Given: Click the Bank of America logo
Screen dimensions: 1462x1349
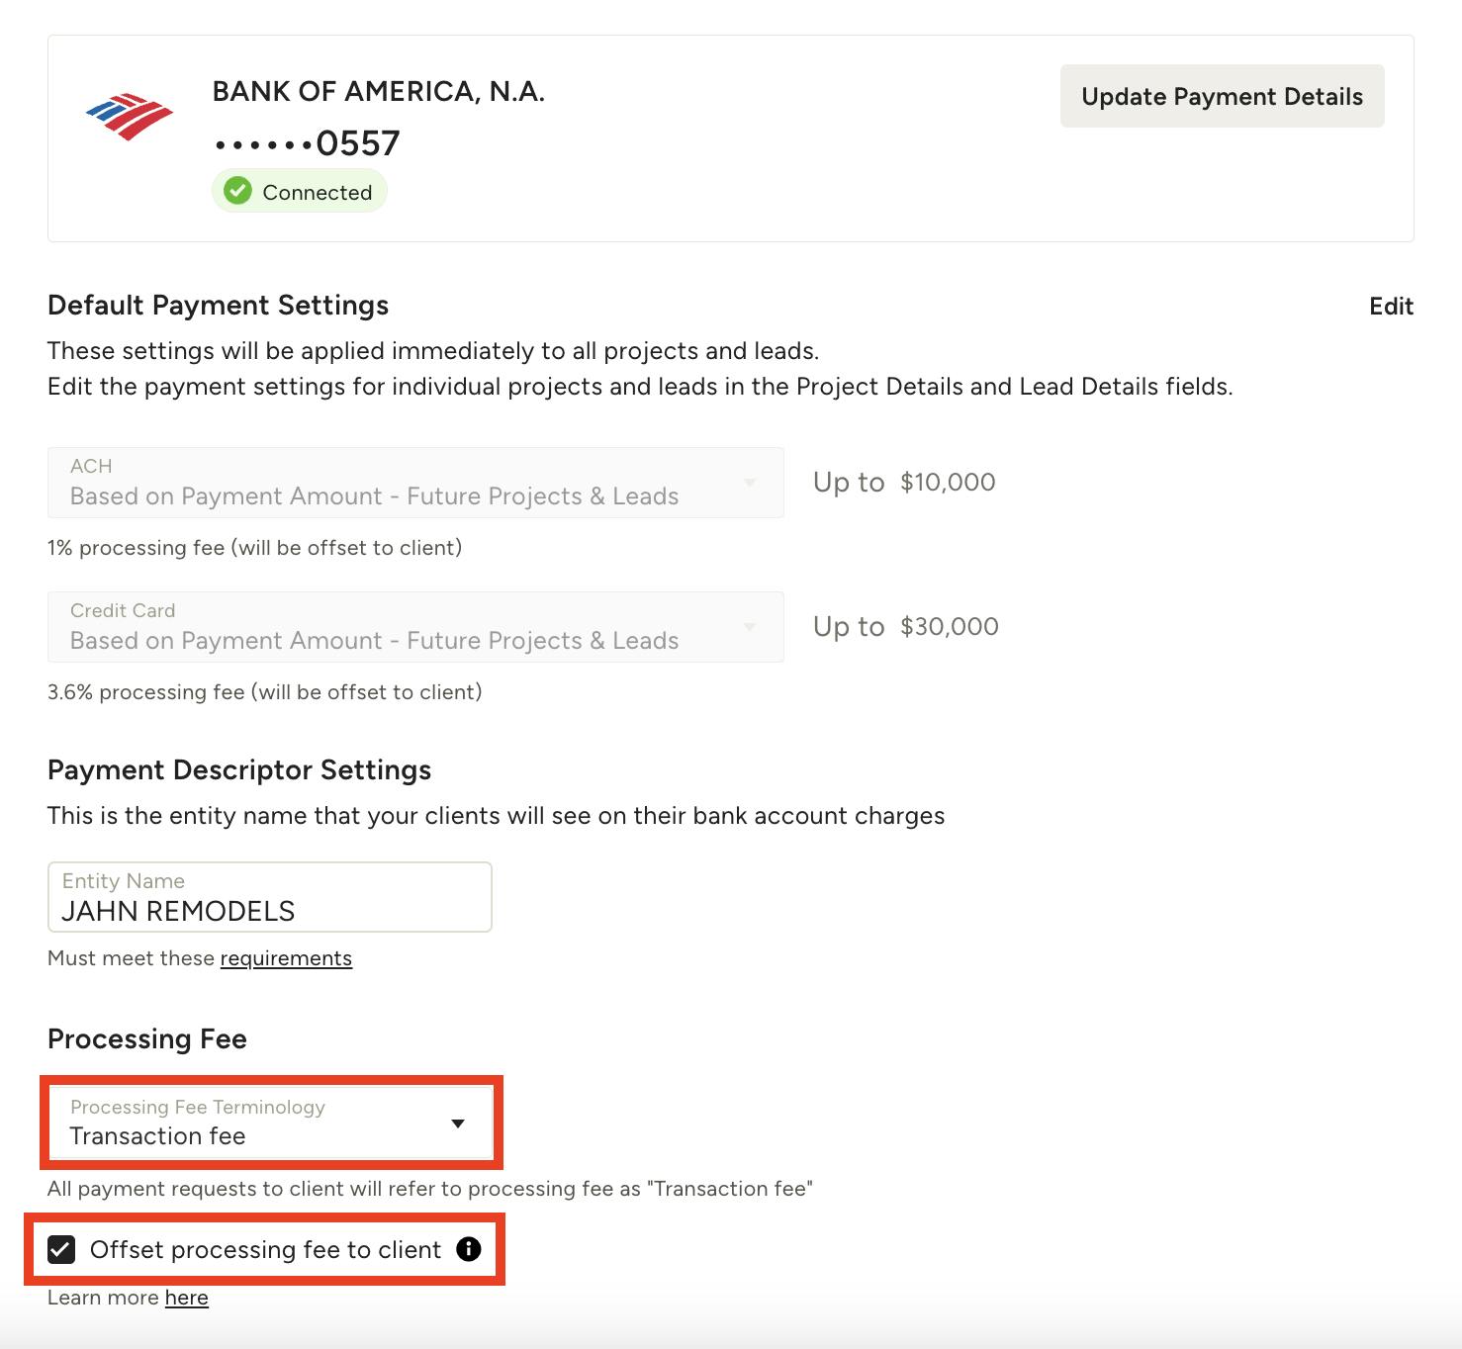Looking at the screenshot, I should coord(128,114).
